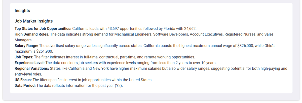Click the Top States for Job Opportunities label
Viewport: 302px width, 103px height.
point(43,28)
